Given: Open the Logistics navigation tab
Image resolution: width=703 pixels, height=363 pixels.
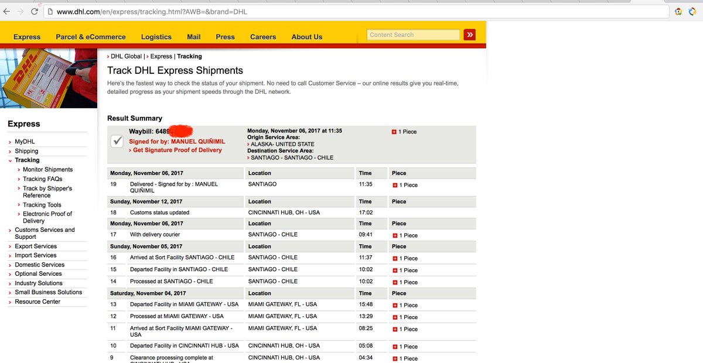Looking at the screenshot, I should tap(156, 37).
